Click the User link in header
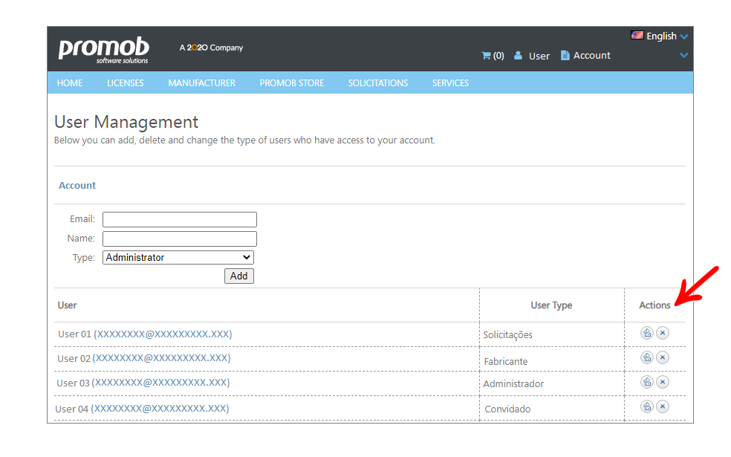This screenshot has height=457, width=731. point(539,56)
